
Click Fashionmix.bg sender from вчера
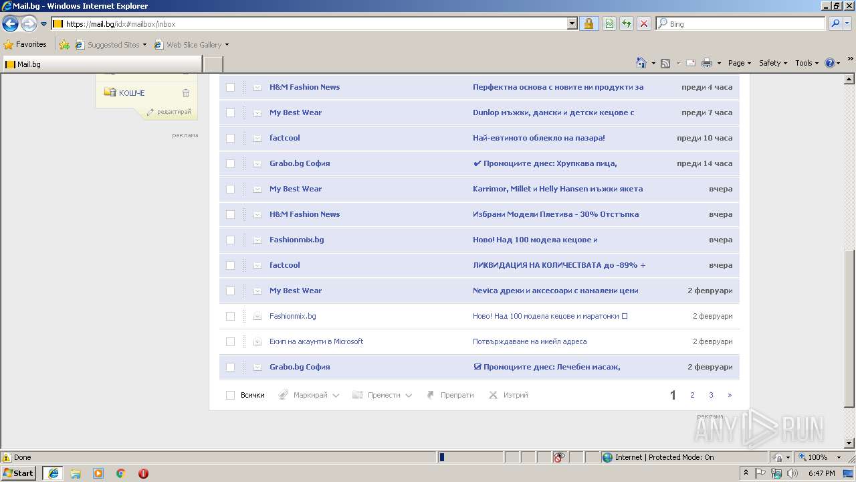(296, 240)
